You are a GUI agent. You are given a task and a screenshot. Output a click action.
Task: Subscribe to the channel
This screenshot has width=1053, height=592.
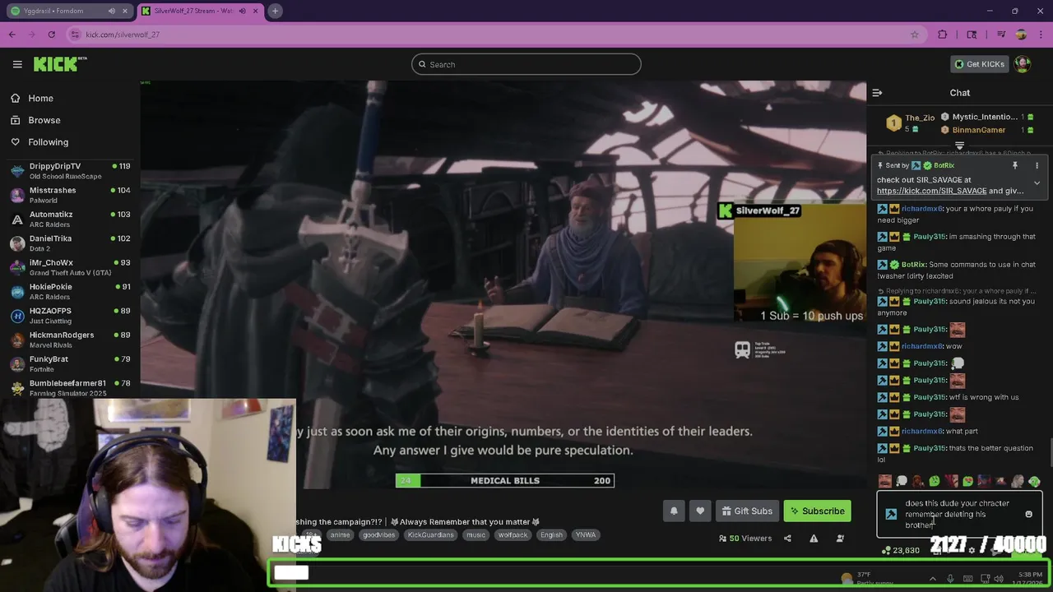click(x=817, y=511)
